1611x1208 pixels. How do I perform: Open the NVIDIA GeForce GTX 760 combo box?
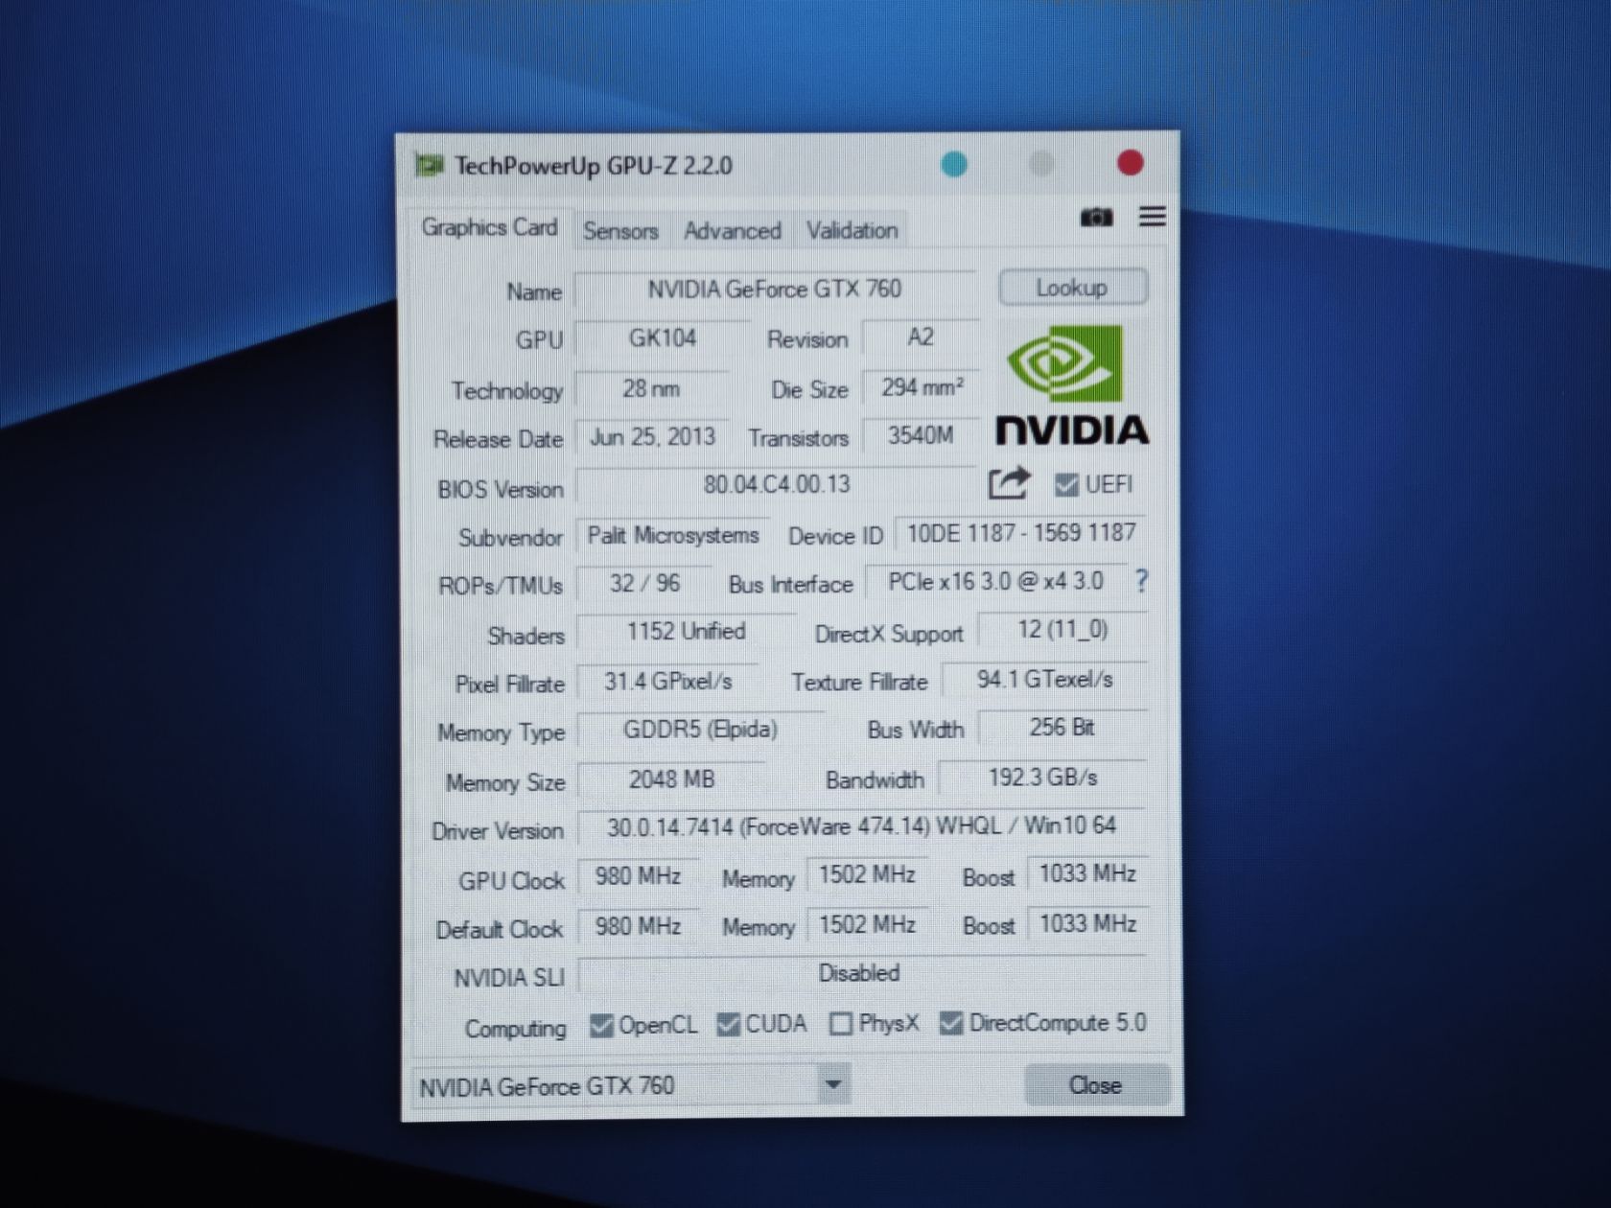[631, 1086]
